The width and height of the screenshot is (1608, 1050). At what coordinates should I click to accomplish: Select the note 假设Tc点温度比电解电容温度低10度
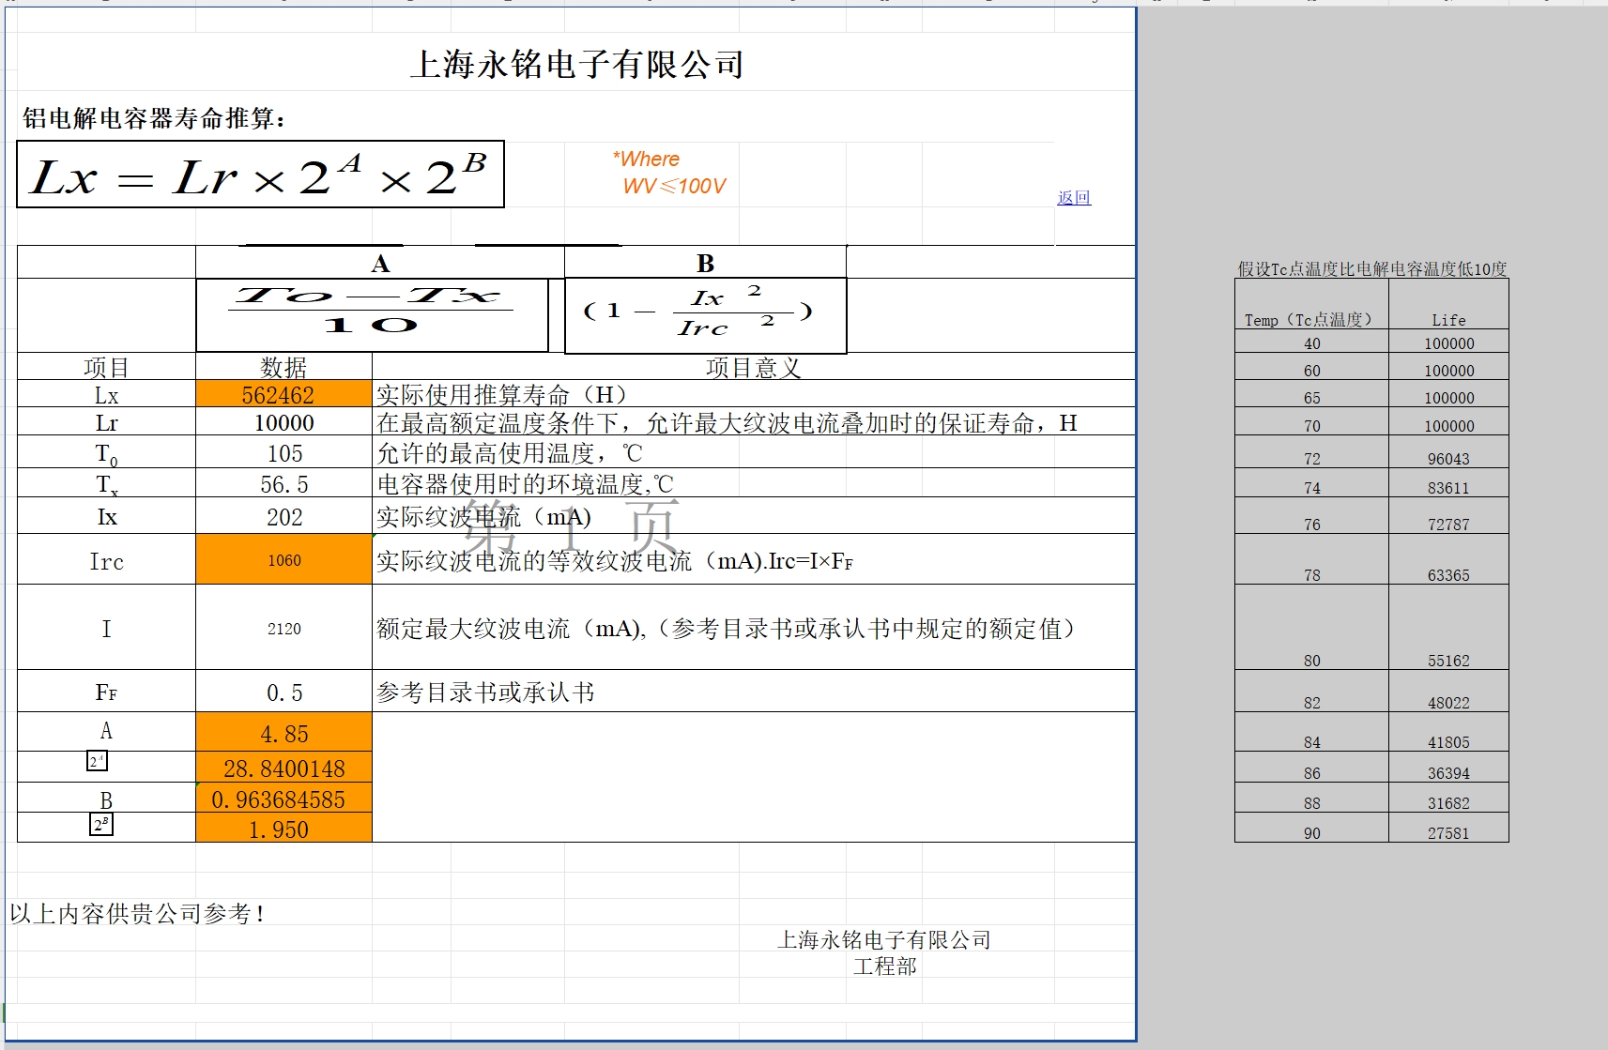1371,269
